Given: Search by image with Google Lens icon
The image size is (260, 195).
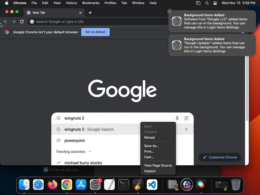Looking at the screenshot, I should [x=186, y=118].
